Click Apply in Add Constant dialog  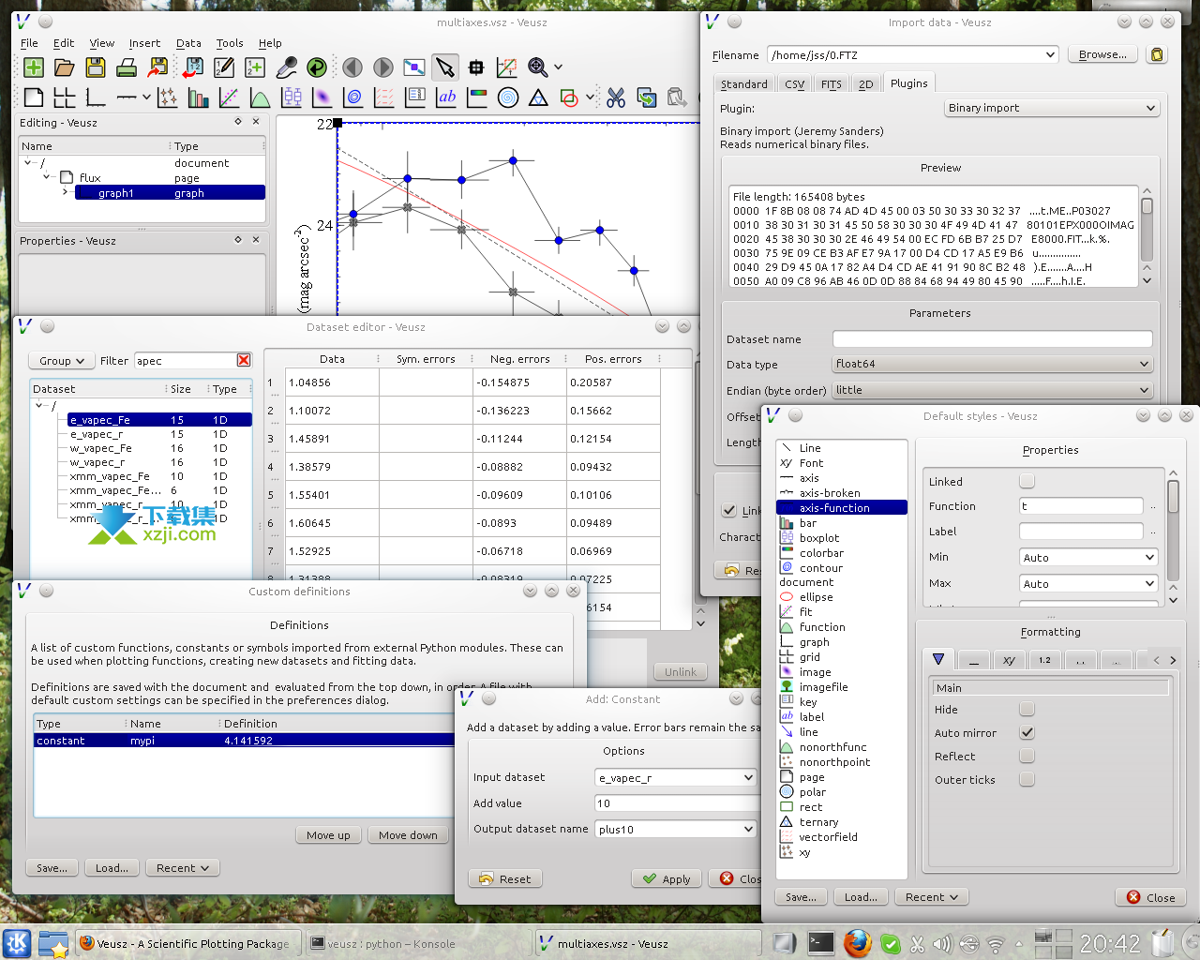666,878
